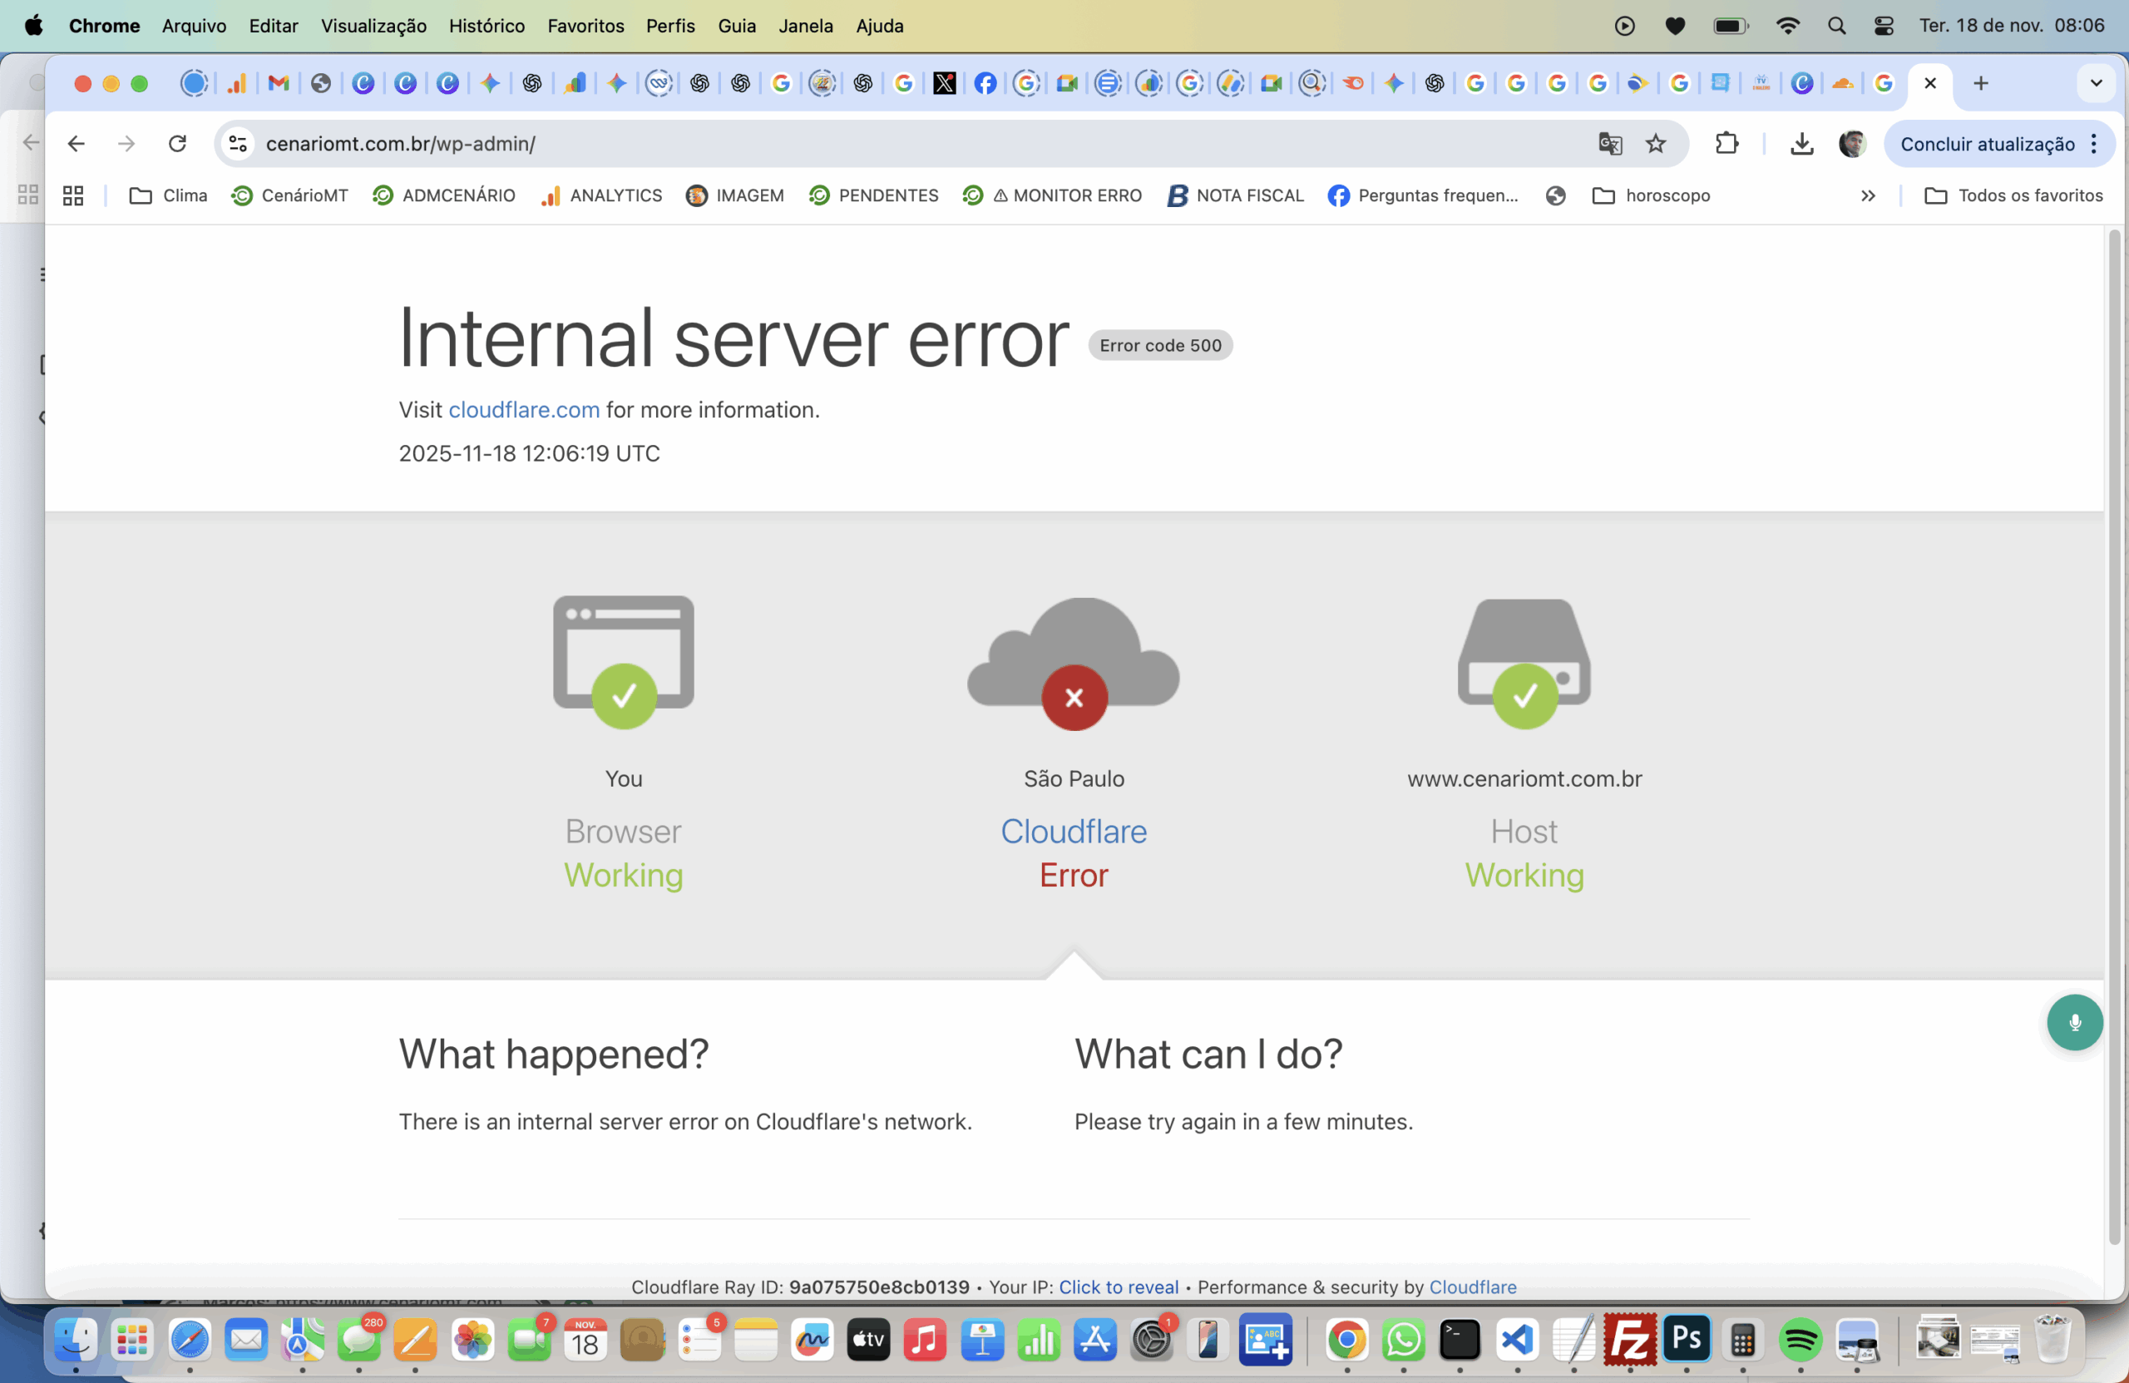Open the Histórico menu
The image size is (2129, 1383).
pos(487,26)
